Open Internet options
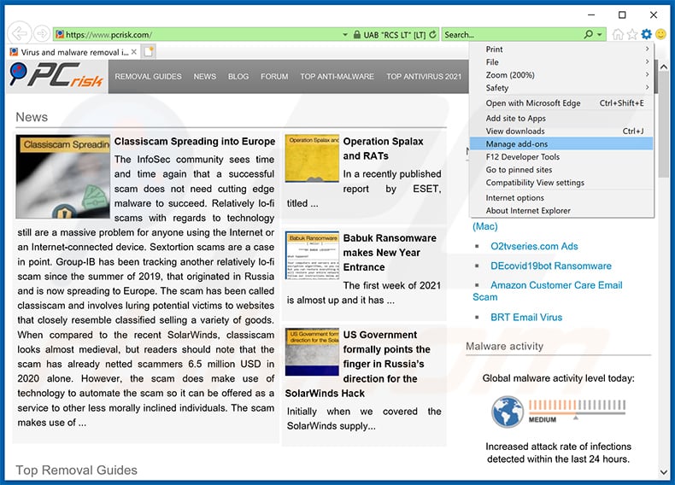Image resolution: width=675 pixels, height=485 pixels. pyautogui.click(x=561, y=198)
